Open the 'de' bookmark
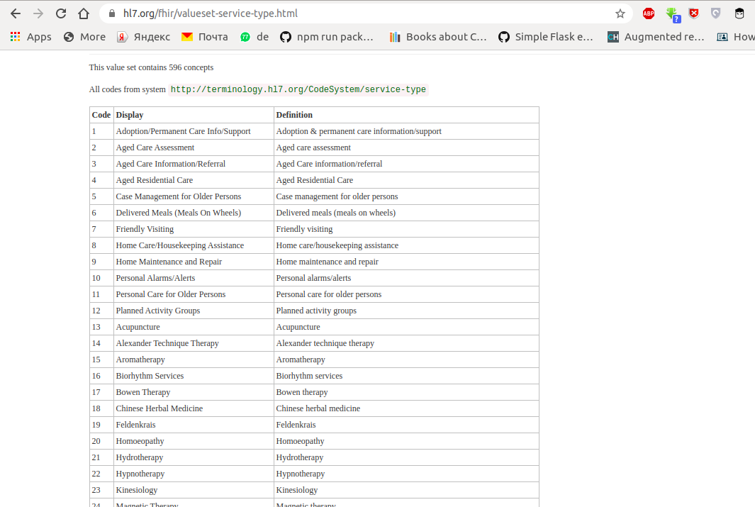Screen dimensions: 755x507 [x=255, y=37]
